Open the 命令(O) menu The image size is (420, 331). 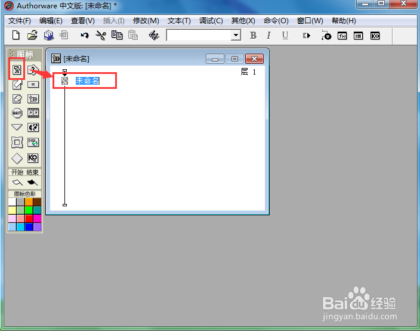pos(276,21)
